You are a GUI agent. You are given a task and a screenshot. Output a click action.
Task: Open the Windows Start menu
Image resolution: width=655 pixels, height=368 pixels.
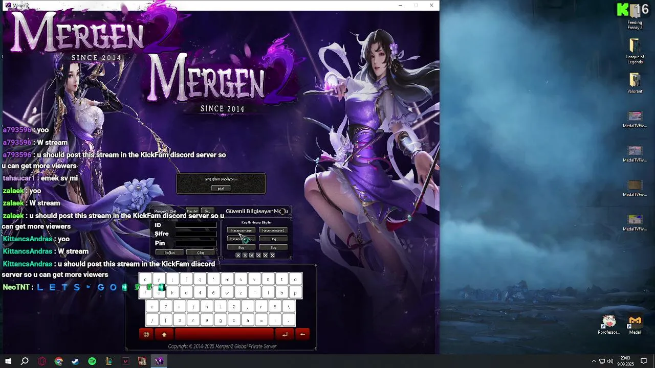(x=8, y=361)
